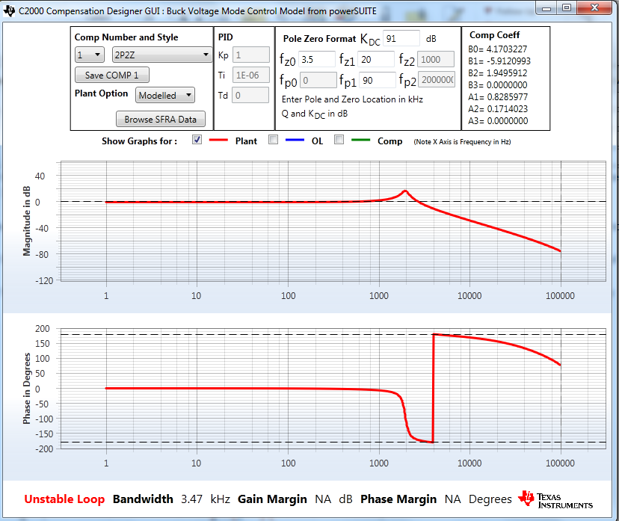Click the B0= 4.1703227 coefficient
This screenshot has width=619, height=521.
point(497,49)
